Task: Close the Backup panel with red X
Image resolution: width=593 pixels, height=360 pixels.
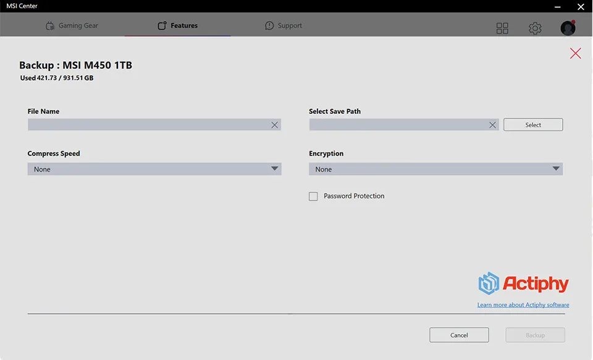Action: pos(575,53)
